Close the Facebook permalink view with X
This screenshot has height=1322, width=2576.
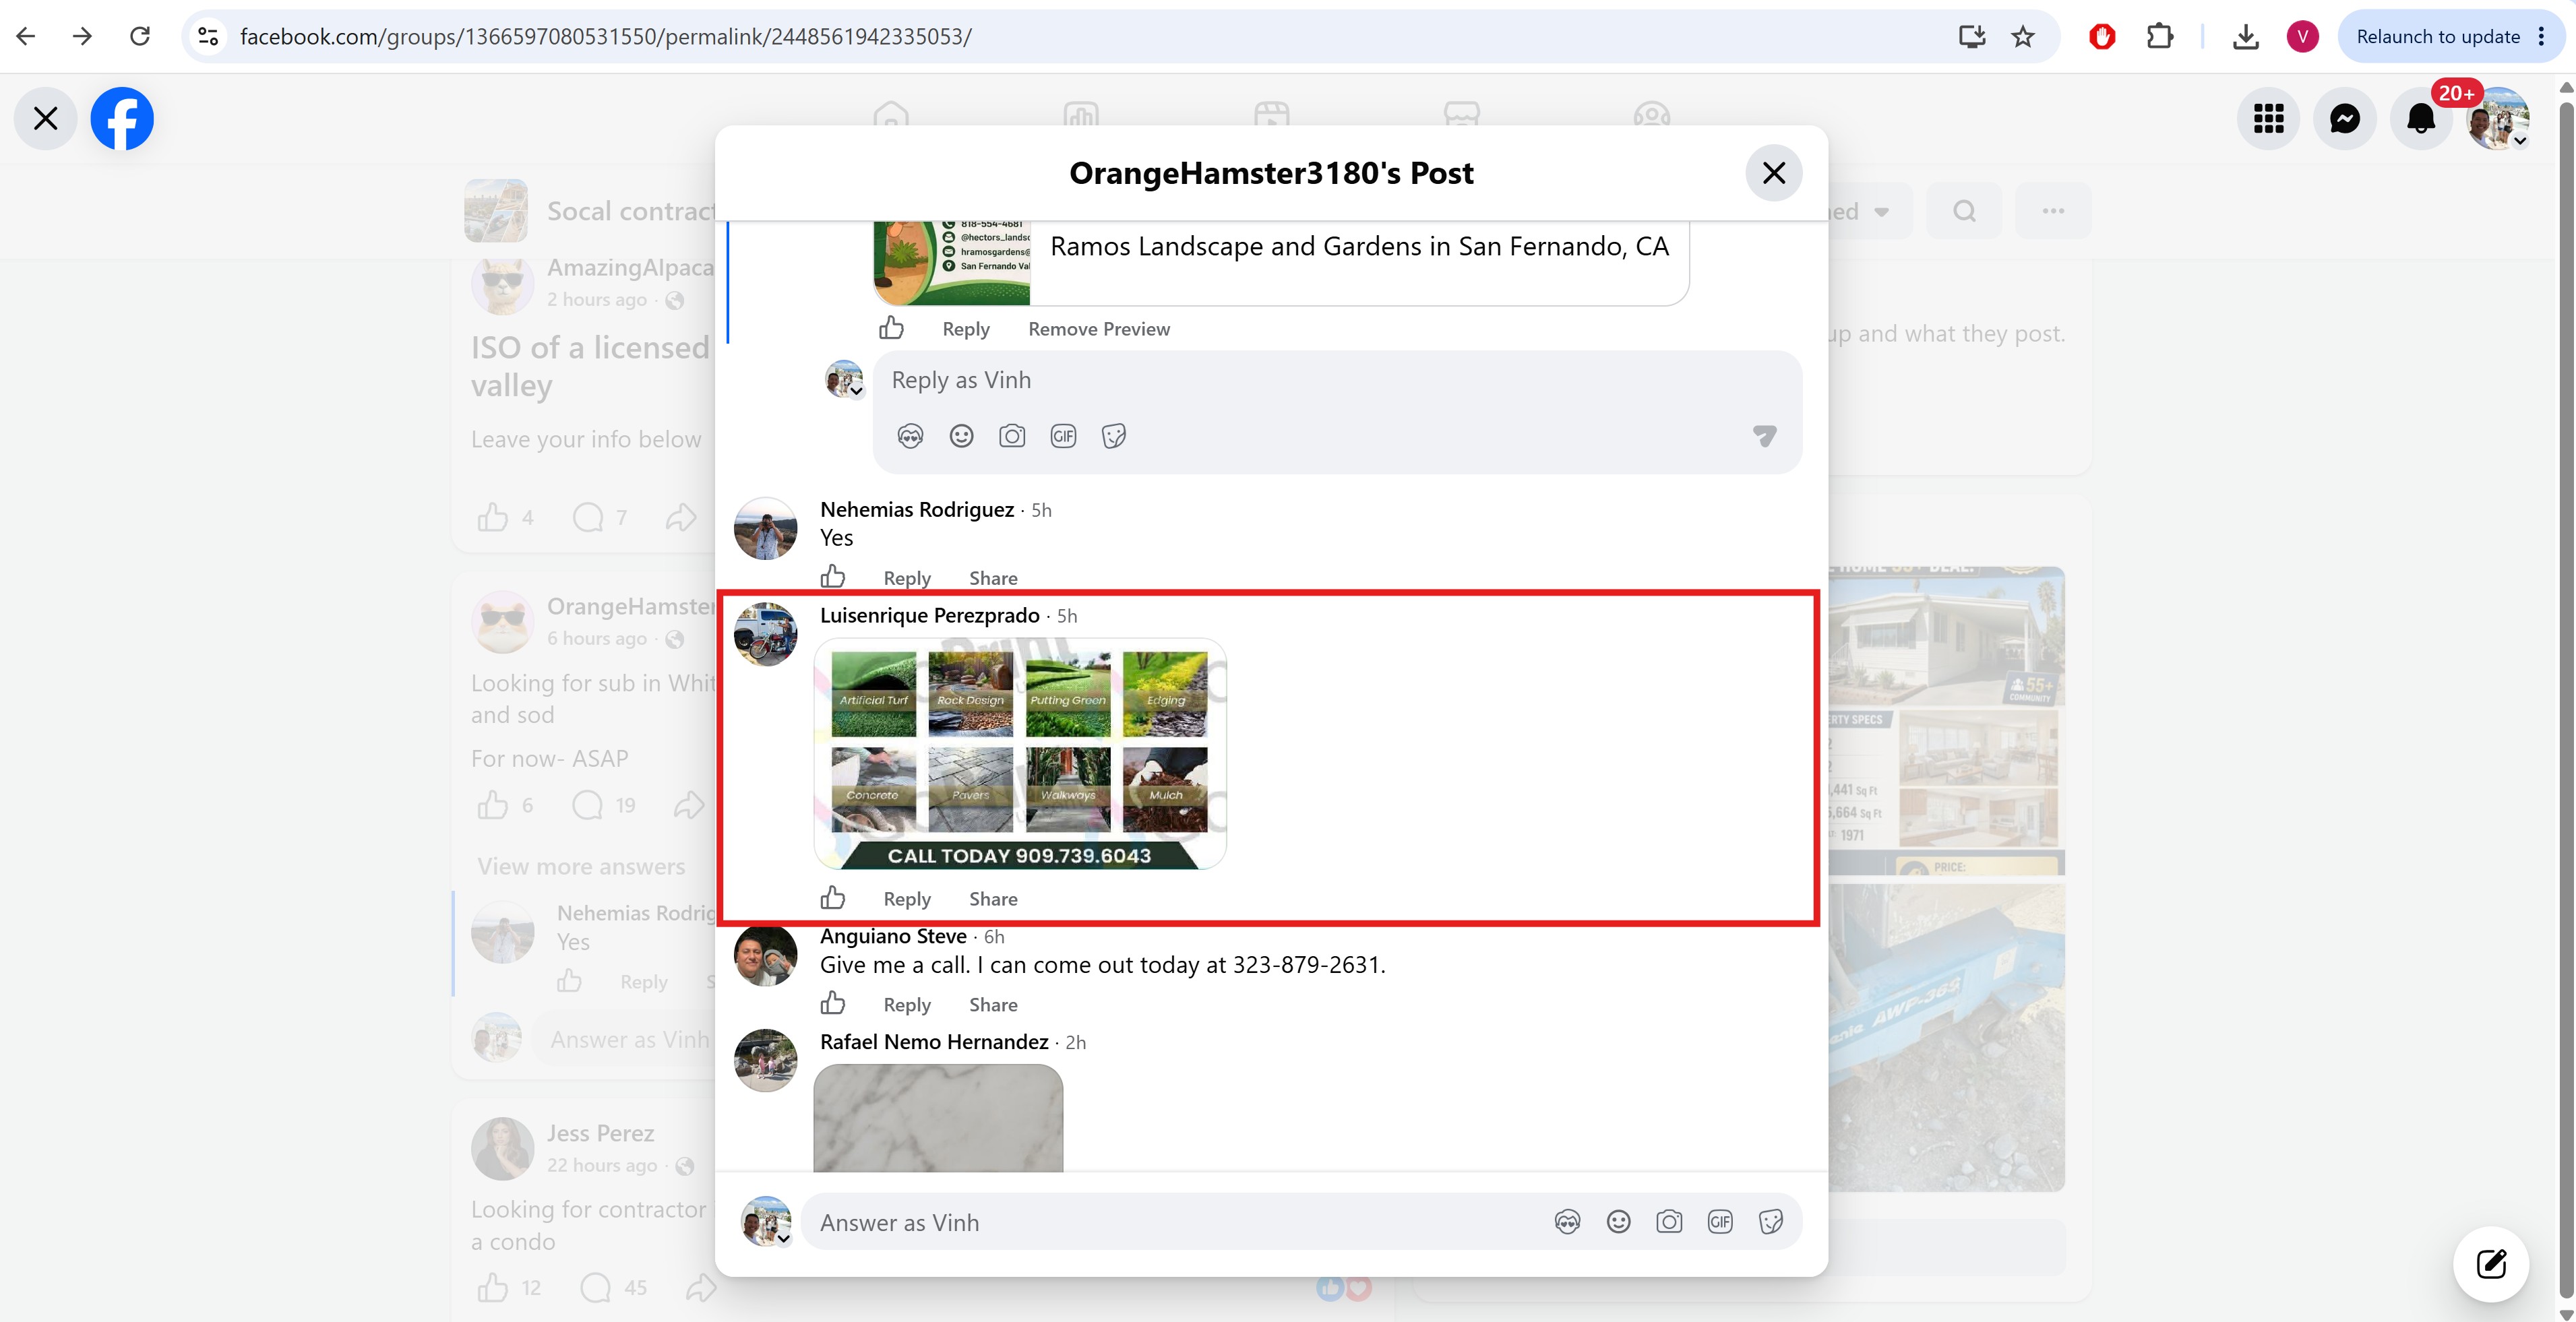tap(45, 119)
